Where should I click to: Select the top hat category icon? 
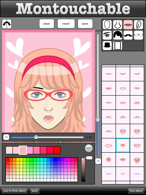click(x=107, y=45)
